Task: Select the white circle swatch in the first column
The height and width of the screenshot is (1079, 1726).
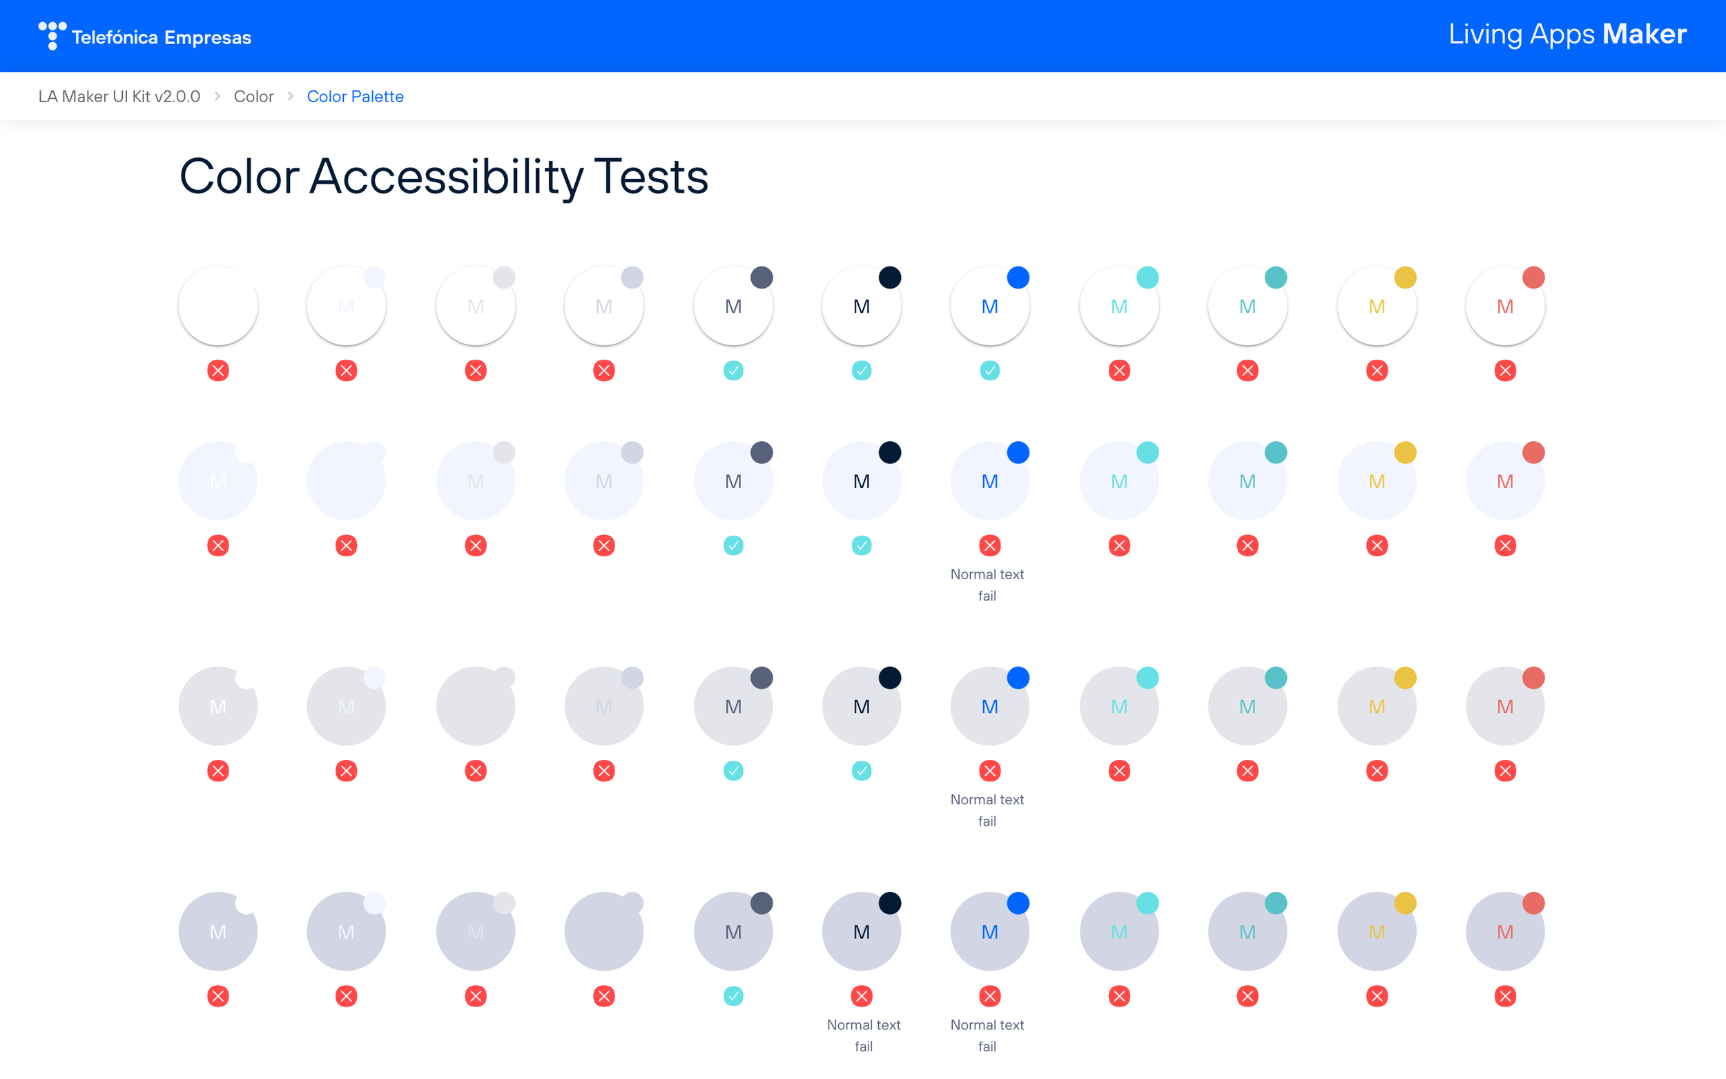Action: point(217,304)
